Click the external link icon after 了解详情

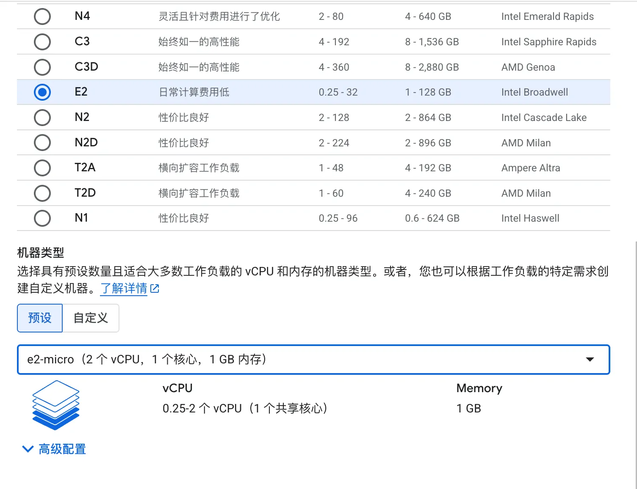[155, 288]
